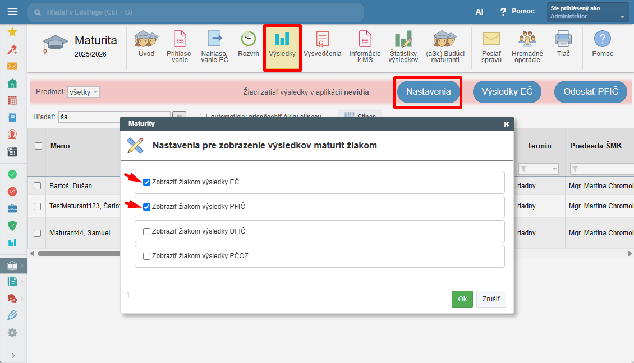
Task: Open the red chat bubbles sidebar icon
Action: pos(12,299)
